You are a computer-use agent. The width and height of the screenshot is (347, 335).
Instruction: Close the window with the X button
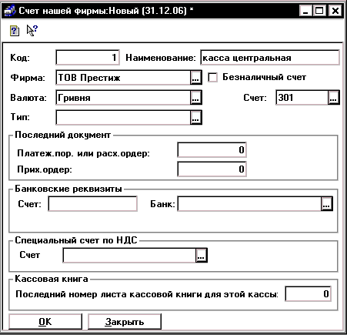pyautogui.click(x=335, y=11)
